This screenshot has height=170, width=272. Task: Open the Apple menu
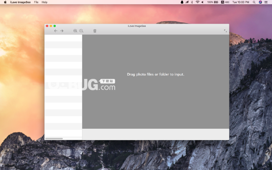[x=5, y=2]
